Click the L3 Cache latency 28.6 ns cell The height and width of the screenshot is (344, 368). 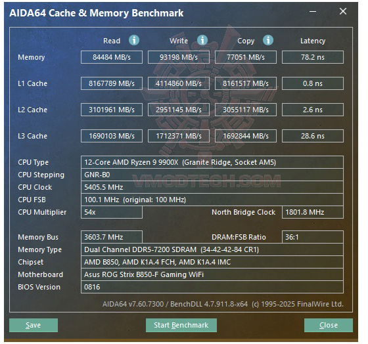click(313, 136)
